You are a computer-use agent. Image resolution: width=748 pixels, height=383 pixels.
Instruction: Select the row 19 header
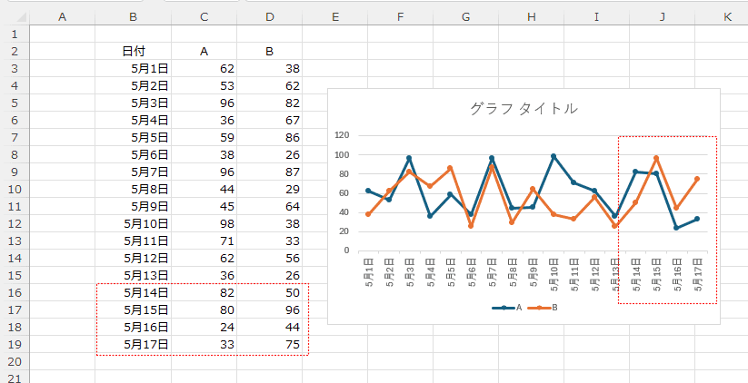pos(14,344)
